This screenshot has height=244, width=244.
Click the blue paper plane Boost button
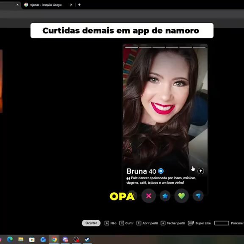[198, 196]
